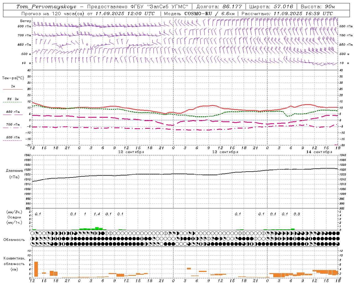Click the tallest orange convective cloud bar
Viewport: 354px width, 283px height.
tap(36, 269)
